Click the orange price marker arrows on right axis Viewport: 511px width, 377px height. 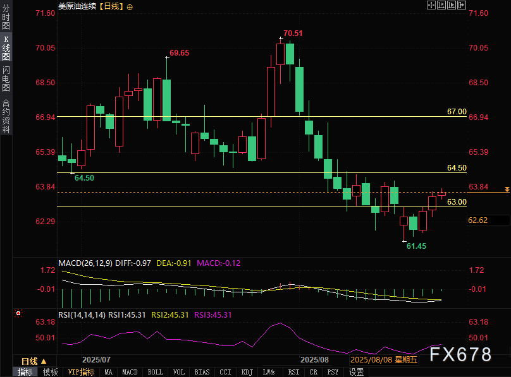(x=507, y=189)
